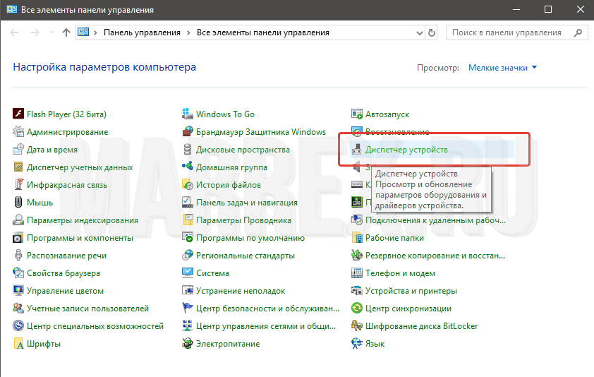
Task: Click the Электропитание icon
Action: tap(188, 344)
